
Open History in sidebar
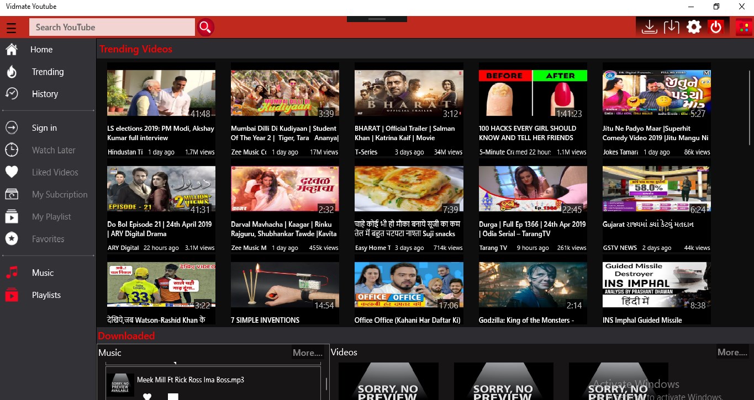pyautogui.click(x=45, y=94)
